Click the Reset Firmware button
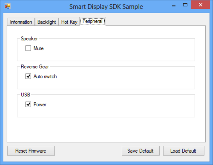213x165 pixels. click(31, 151)
